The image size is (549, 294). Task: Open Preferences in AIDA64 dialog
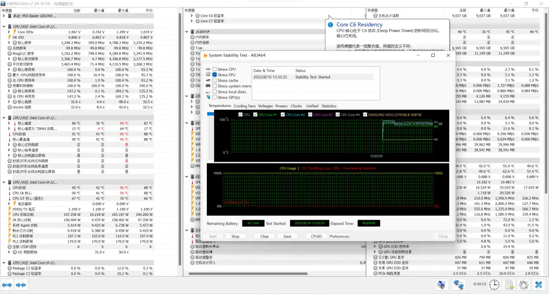click(339, 236)
